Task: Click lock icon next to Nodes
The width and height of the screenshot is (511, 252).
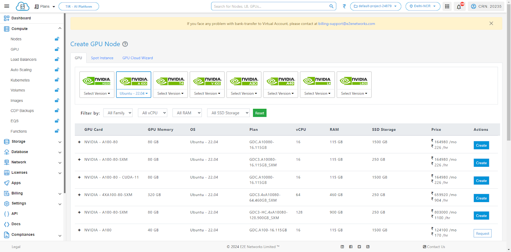Action: coord(57,39)
